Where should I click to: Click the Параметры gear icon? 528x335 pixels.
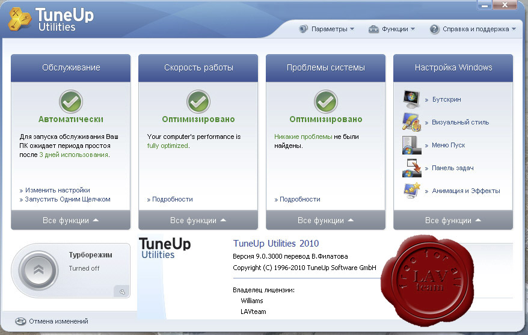(x=304, y=29)
